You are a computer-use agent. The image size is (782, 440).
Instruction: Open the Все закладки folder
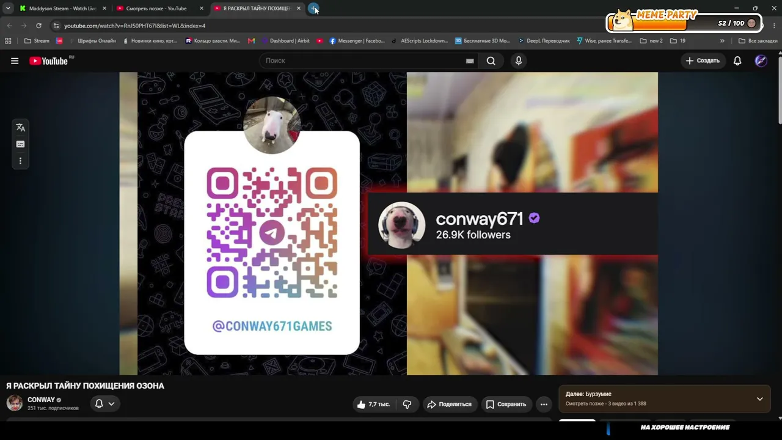pos(758,41)
